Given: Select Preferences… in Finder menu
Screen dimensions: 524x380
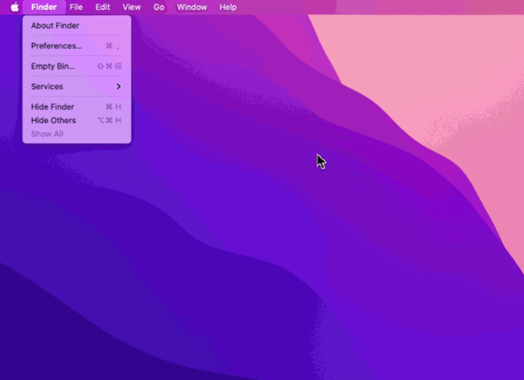Looking at the screenshot, I should pyautogui.click(x=77, y=46).
